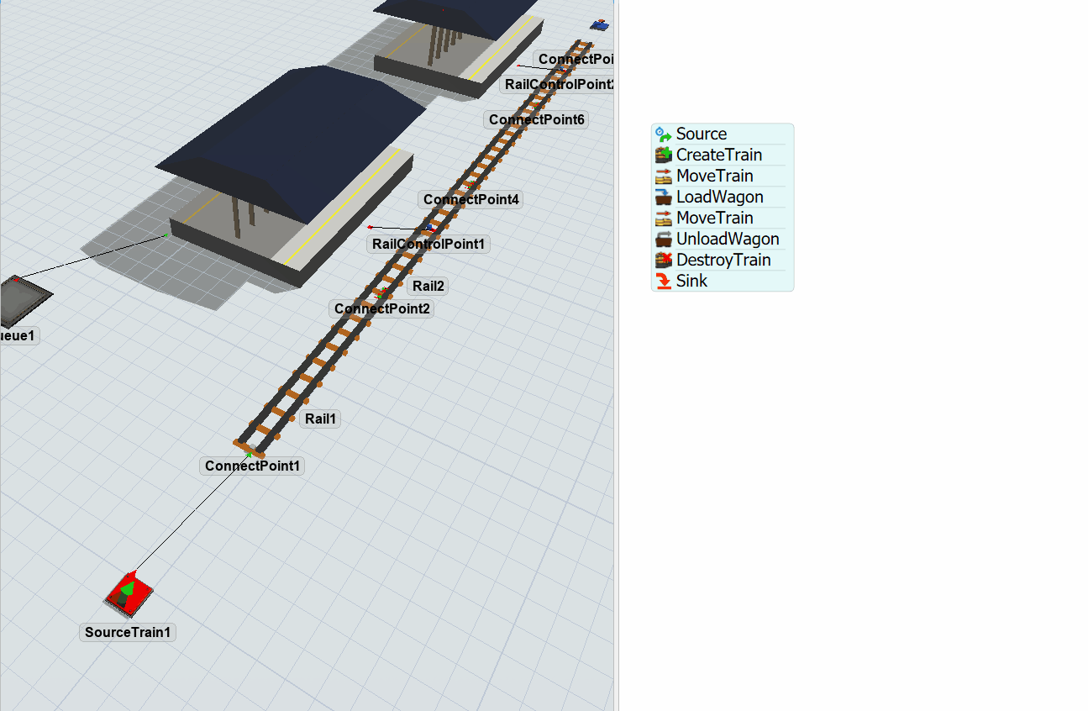Select the Rail2 track label
This screenshot has height=711, width=1088.
428,287
